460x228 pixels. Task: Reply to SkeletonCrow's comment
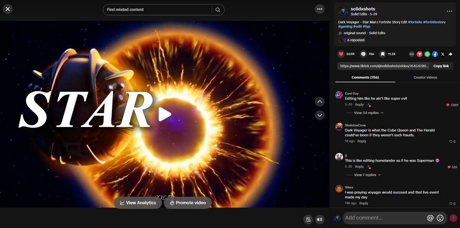click(362, 141)
